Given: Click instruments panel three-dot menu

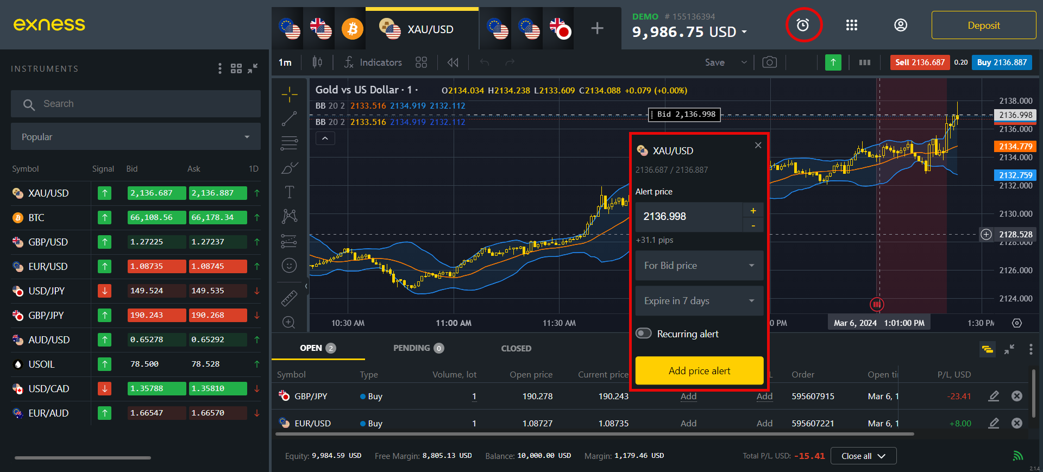Looking at the screenshot, I should [x=219, y=68].
